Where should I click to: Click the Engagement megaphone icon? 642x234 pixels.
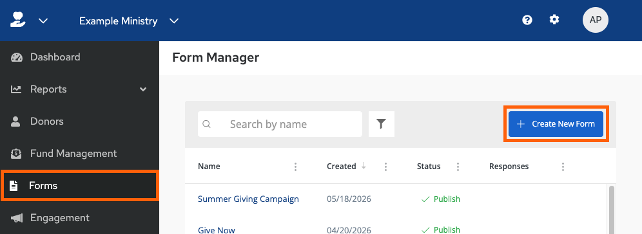coord(16,219)
